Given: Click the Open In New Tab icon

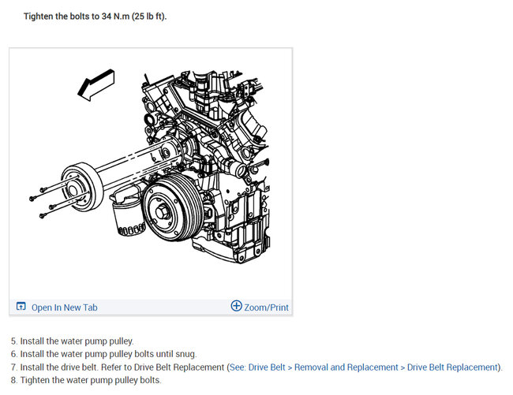Looking at the screenshot, I should 21,307.
